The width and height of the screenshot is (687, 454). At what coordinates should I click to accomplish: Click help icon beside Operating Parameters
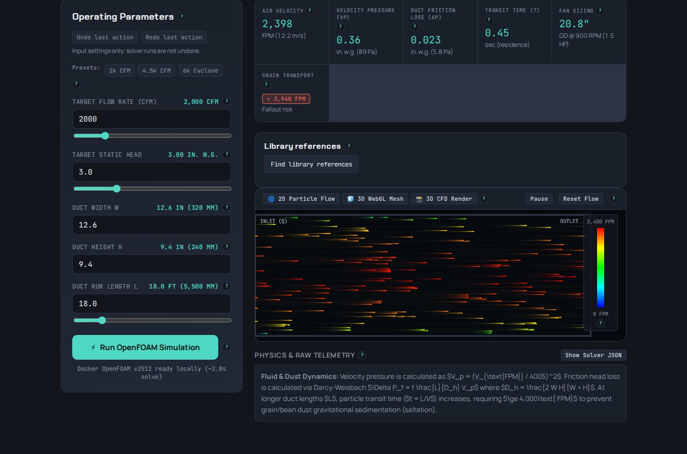182,17
